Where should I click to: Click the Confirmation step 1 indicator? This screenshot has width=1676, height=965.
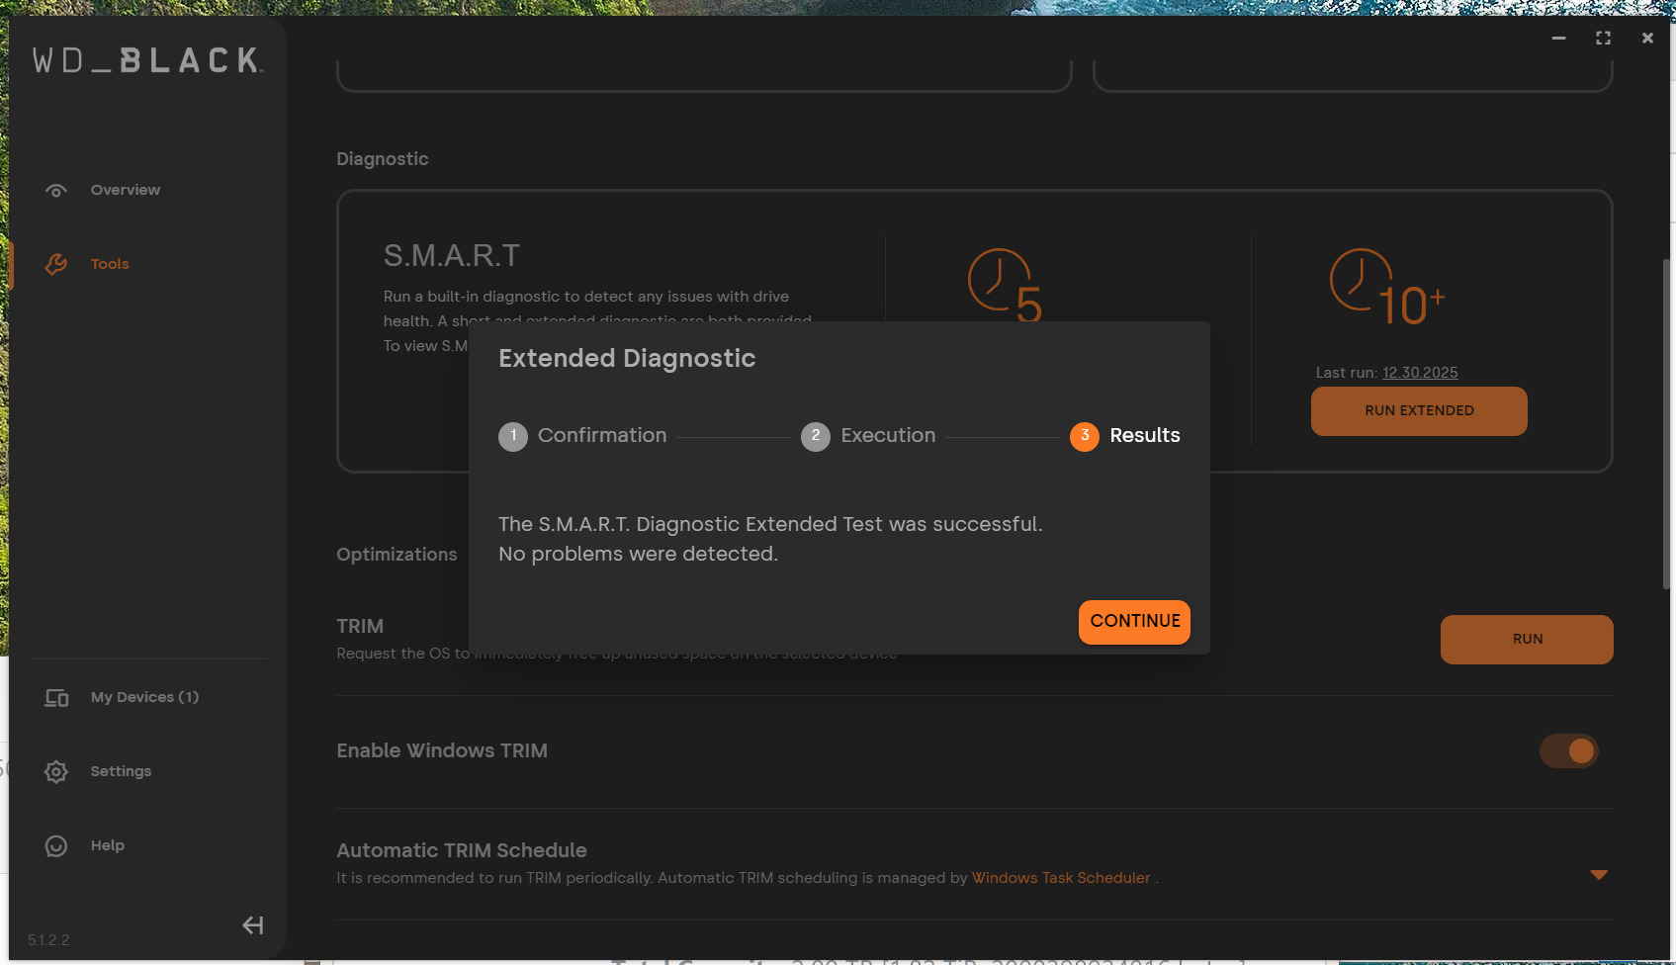(513, 436)
